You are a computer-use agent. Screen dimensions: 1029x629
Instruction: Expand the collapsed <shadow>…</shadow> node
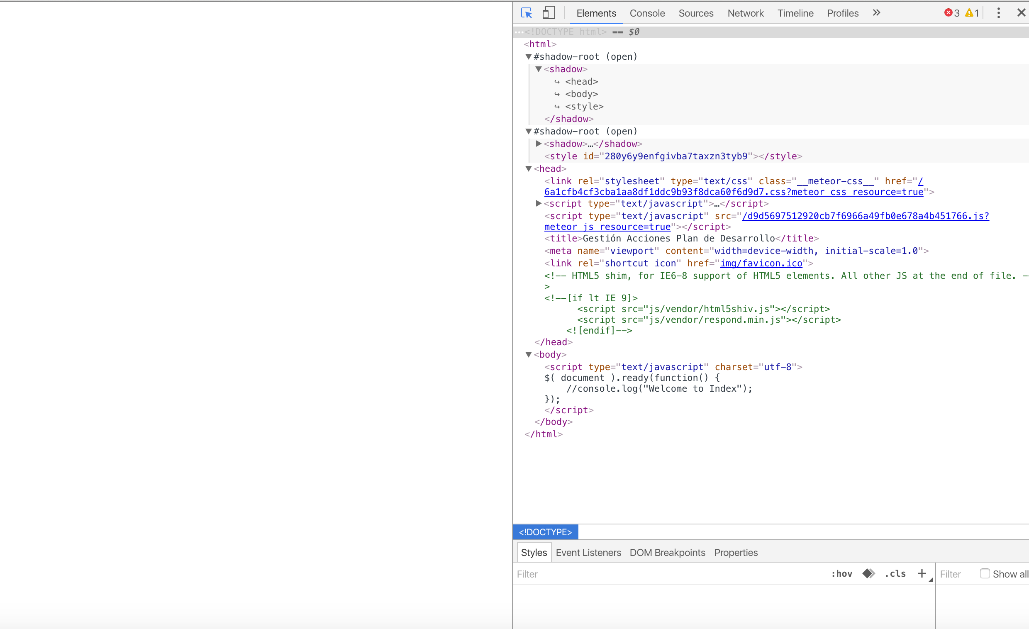click(x=539, y=144)
